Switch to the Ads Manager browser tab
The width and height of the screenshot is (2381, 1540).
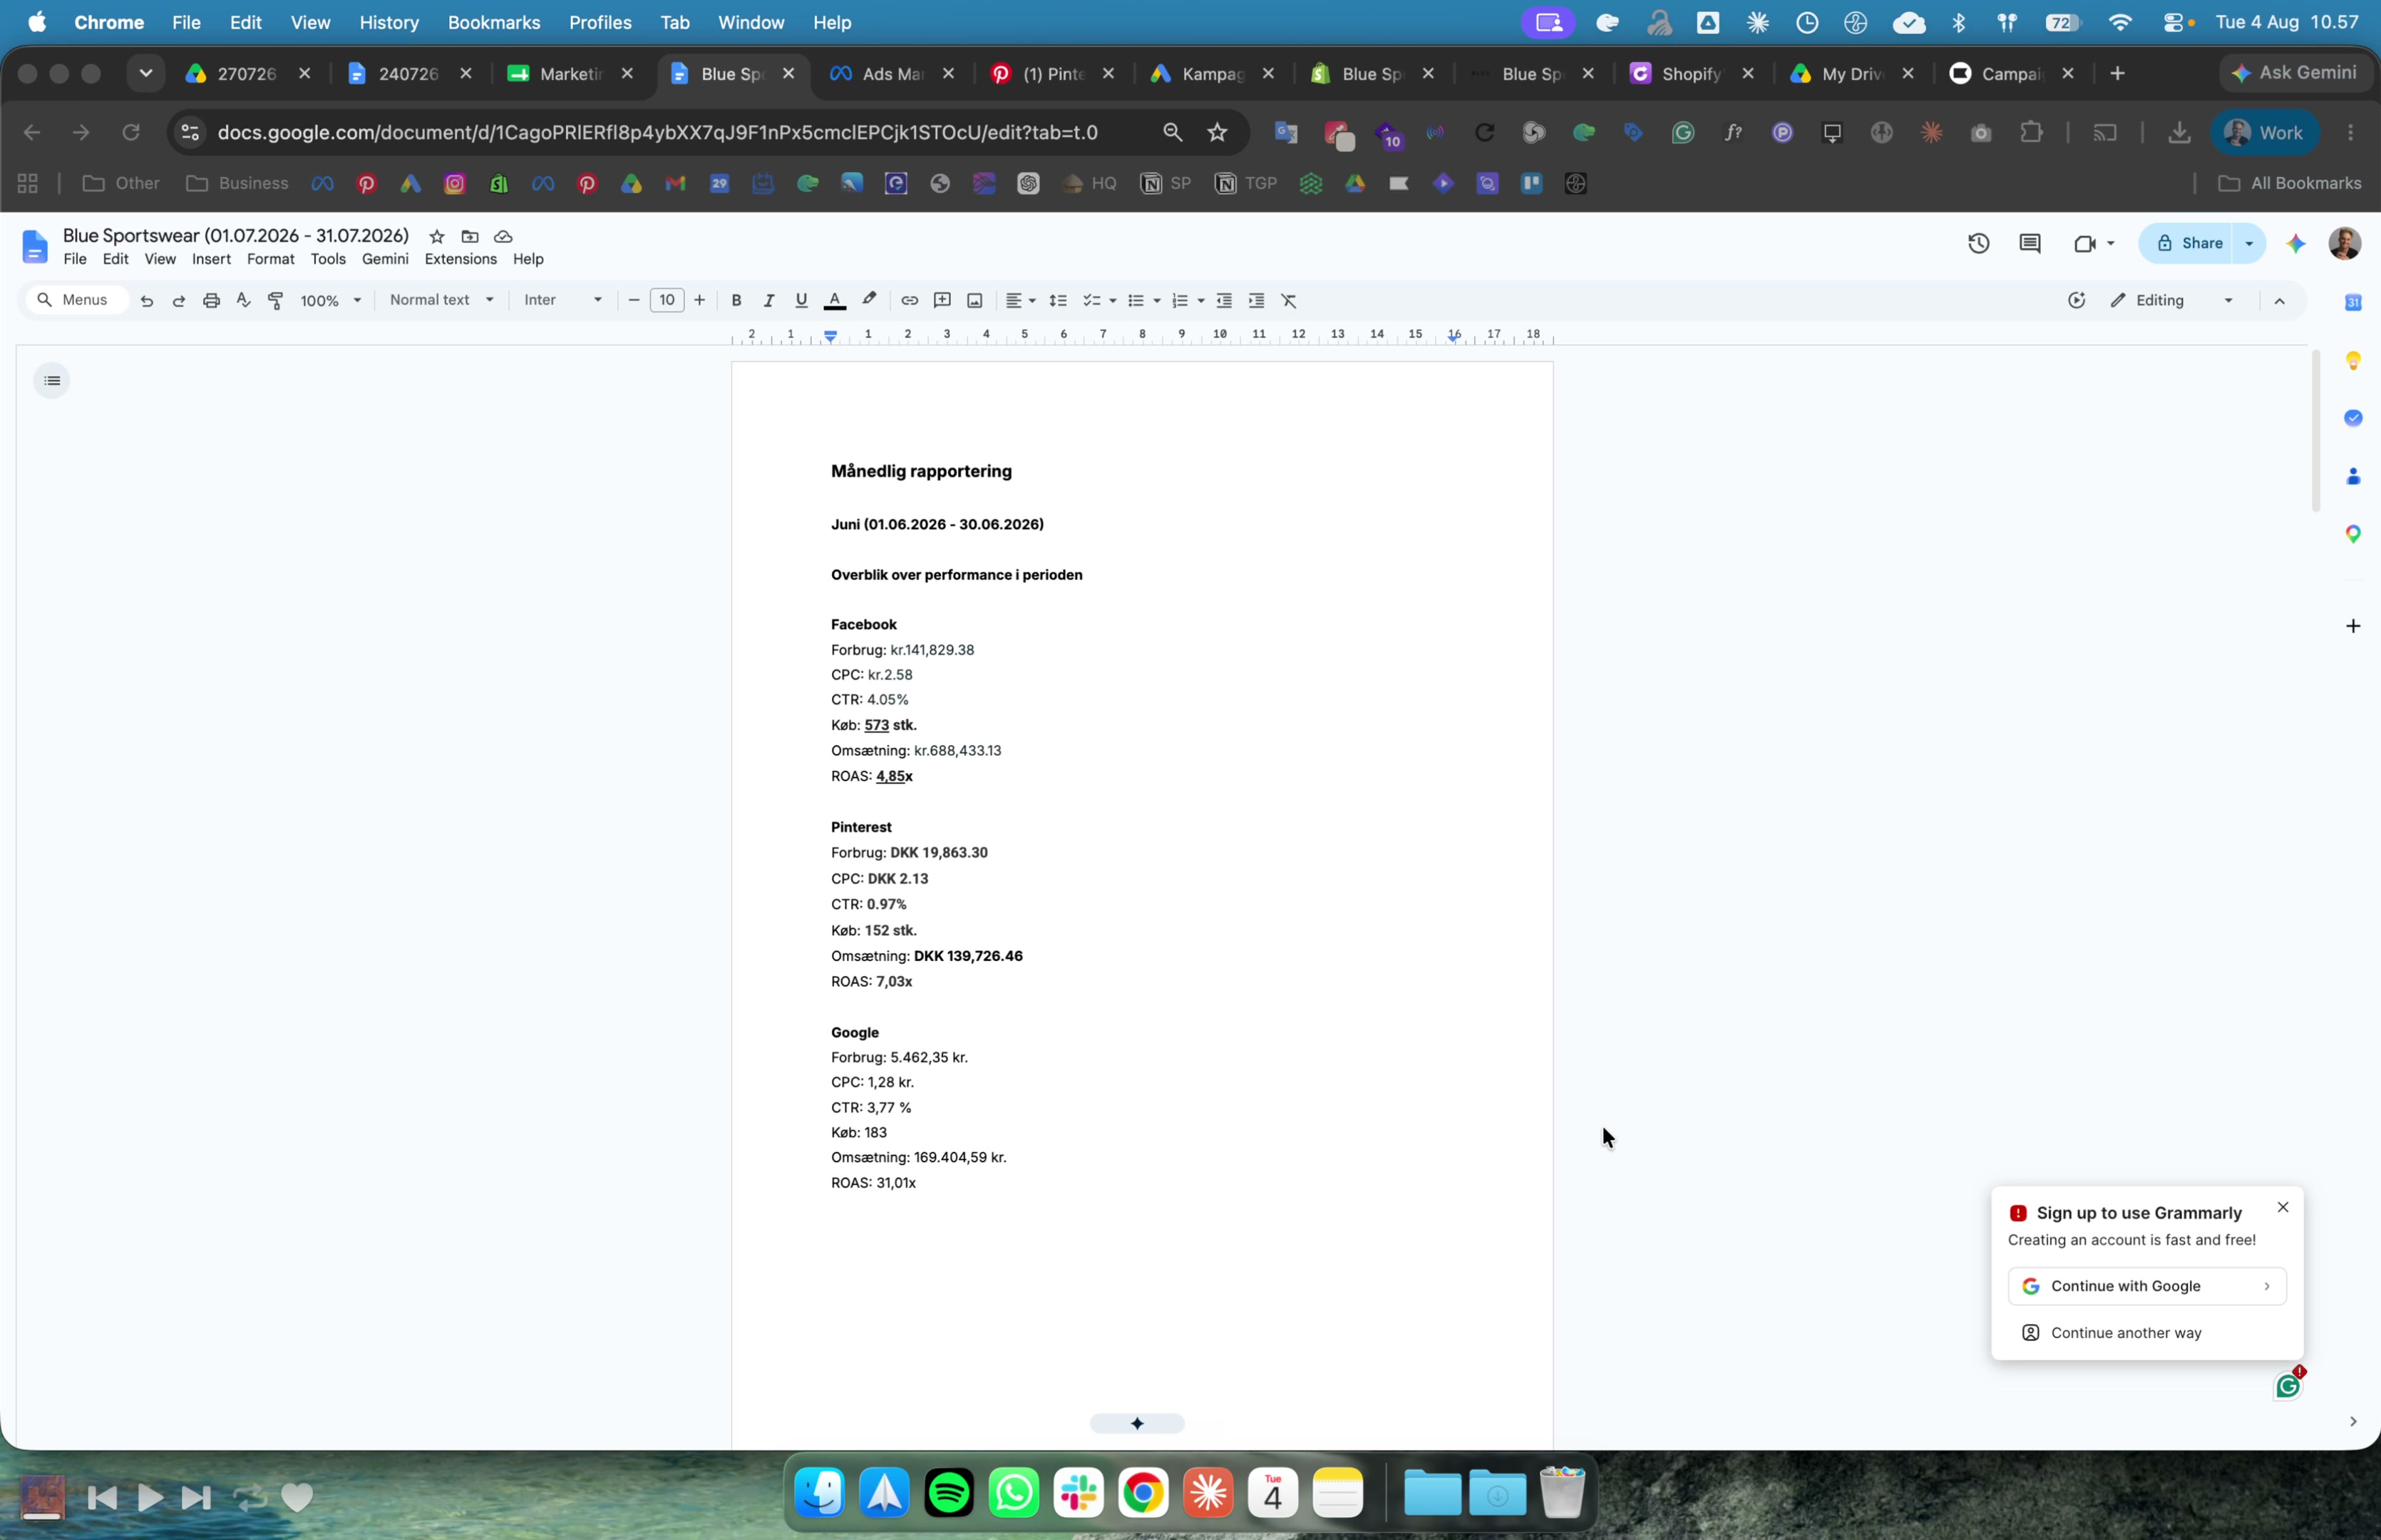893,73
